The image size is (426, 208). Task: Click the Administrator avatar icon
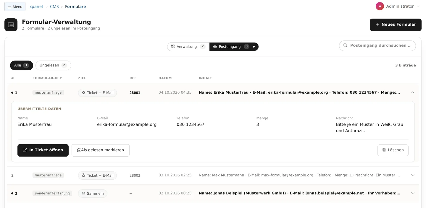(380, 6)
